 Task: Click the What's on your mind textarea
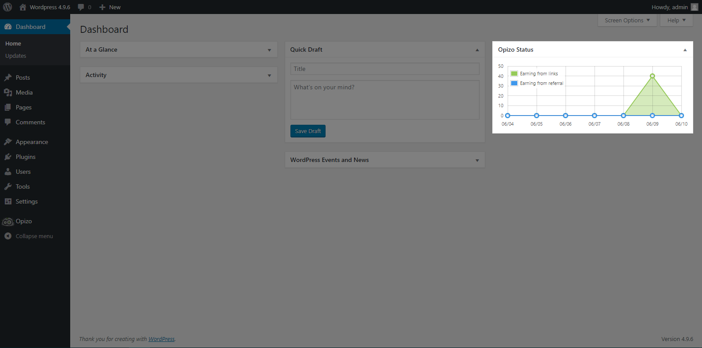coord(385,100)
